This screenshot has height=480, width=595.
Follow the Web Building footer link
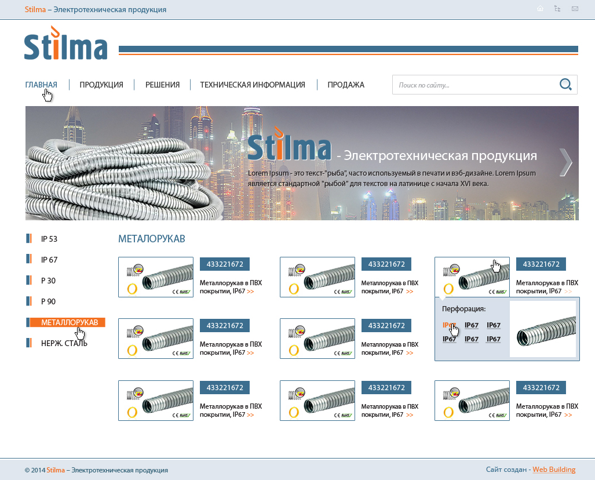[554, 470]
